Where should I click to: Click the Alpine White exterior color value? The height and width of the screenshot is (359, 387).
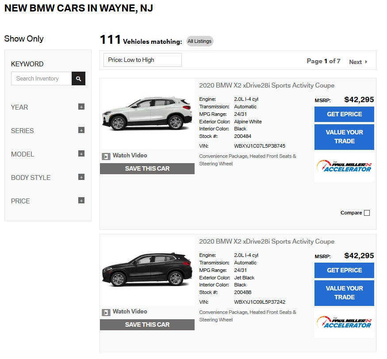click(x=248, y=122)
